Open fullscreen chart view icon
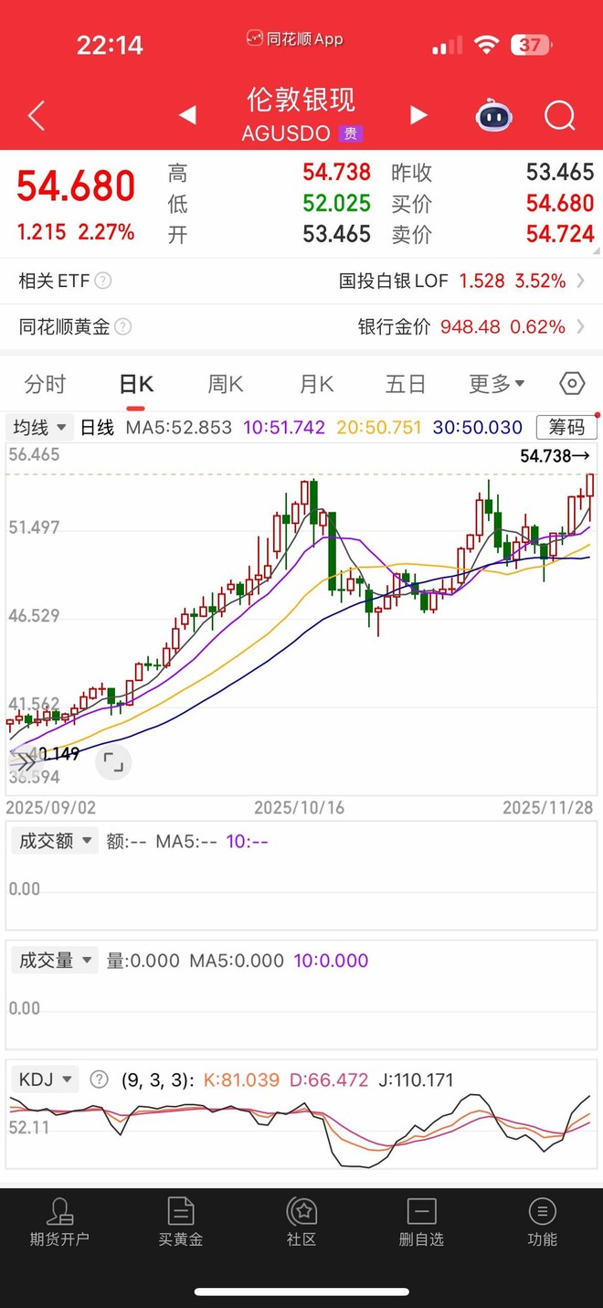Viewport: 603px width, 1308px height. tap(113, 761)
